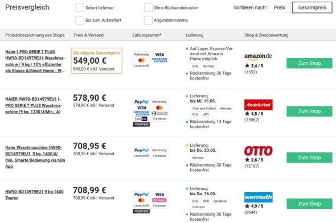The width and height of the screenshot is (336, 223).
Task: Click the OTTO shop logo
Action: point(259,151)
